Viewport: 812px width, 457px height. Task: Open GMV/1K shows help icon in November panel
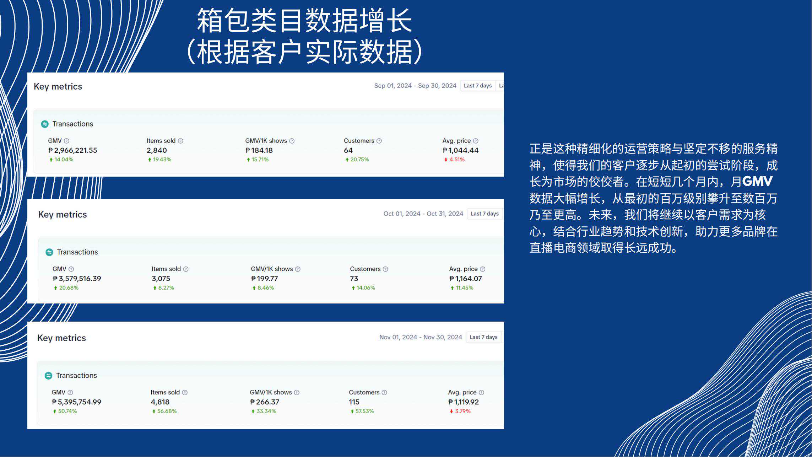click(297, 393)
